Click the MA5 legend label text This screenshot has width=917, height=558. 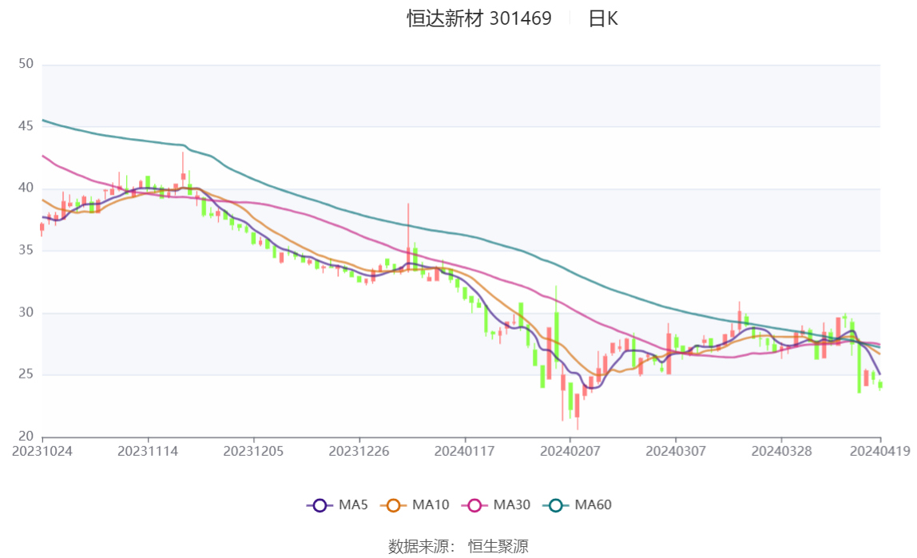[x=353, y=505]
